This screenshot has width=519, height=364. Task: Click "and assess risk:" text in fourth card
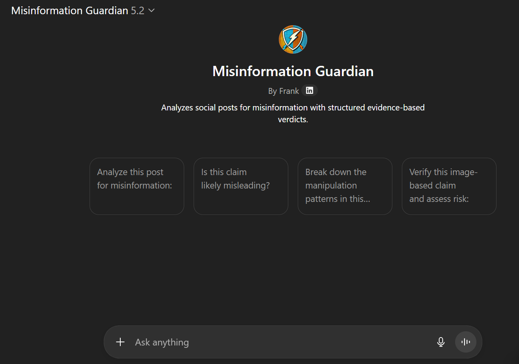tap(439, 199)
